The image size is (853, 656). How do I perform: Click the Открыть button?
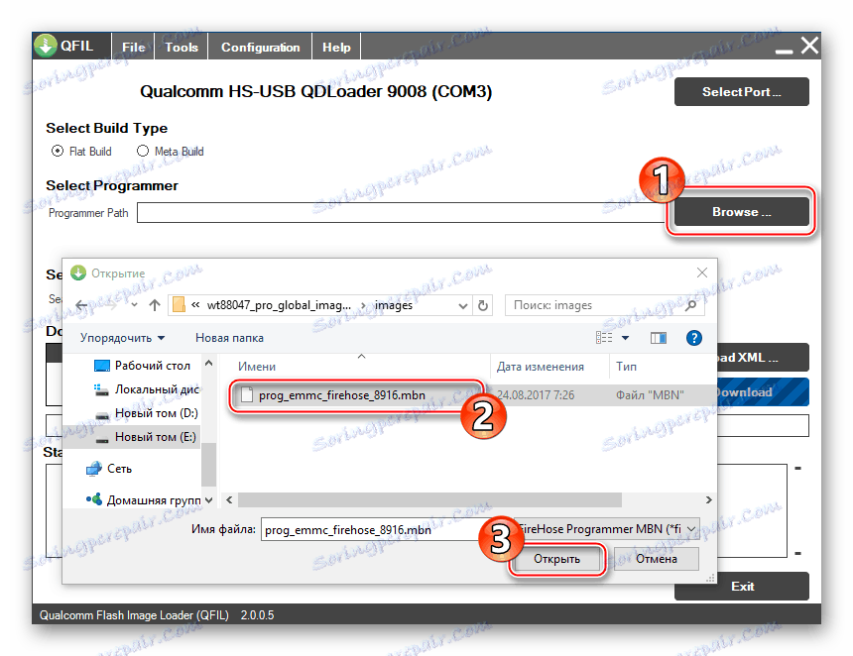click(x=556, y=559)
